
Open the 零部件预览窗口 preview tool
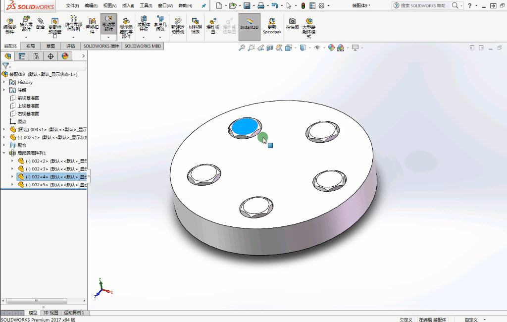[54, 28]
